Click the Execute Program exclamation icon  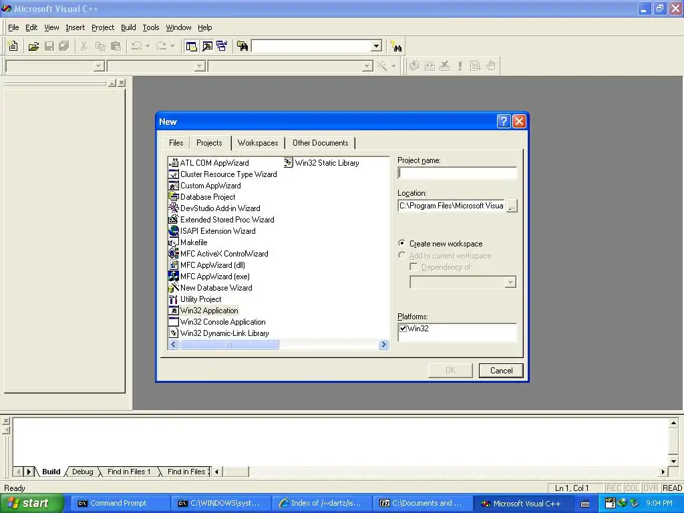coord(460,66)
